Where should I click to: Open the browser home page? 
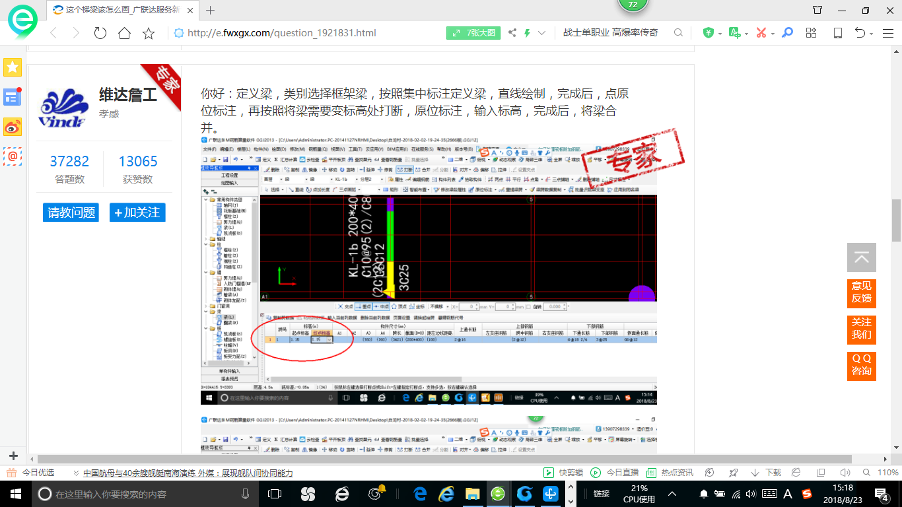tap(124, 33)
